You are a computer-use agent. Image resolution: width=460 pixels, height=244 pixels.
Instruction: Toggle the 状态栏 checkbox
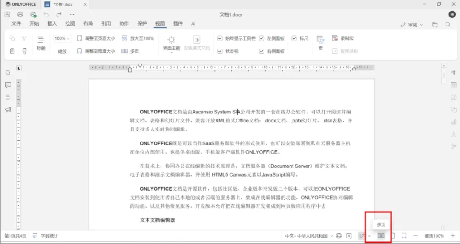[x=220, y=51]
